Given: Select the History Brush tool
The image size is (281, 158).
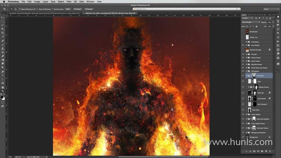Looking at the screenshot, I should coord(3,52).
